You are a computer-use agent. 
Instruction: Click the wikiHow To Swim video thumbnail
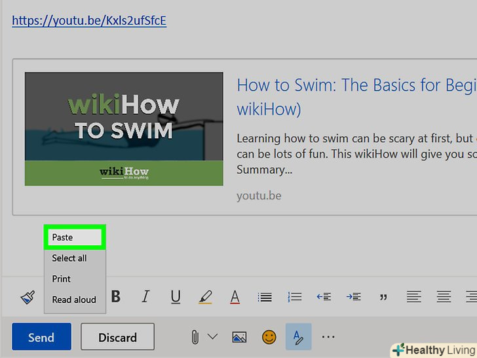124,129
